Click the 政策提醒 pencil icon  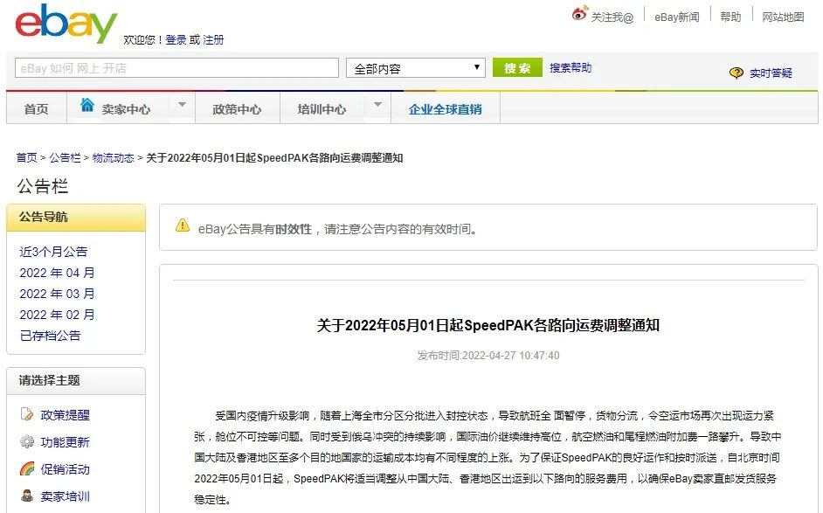click(28, 415)
